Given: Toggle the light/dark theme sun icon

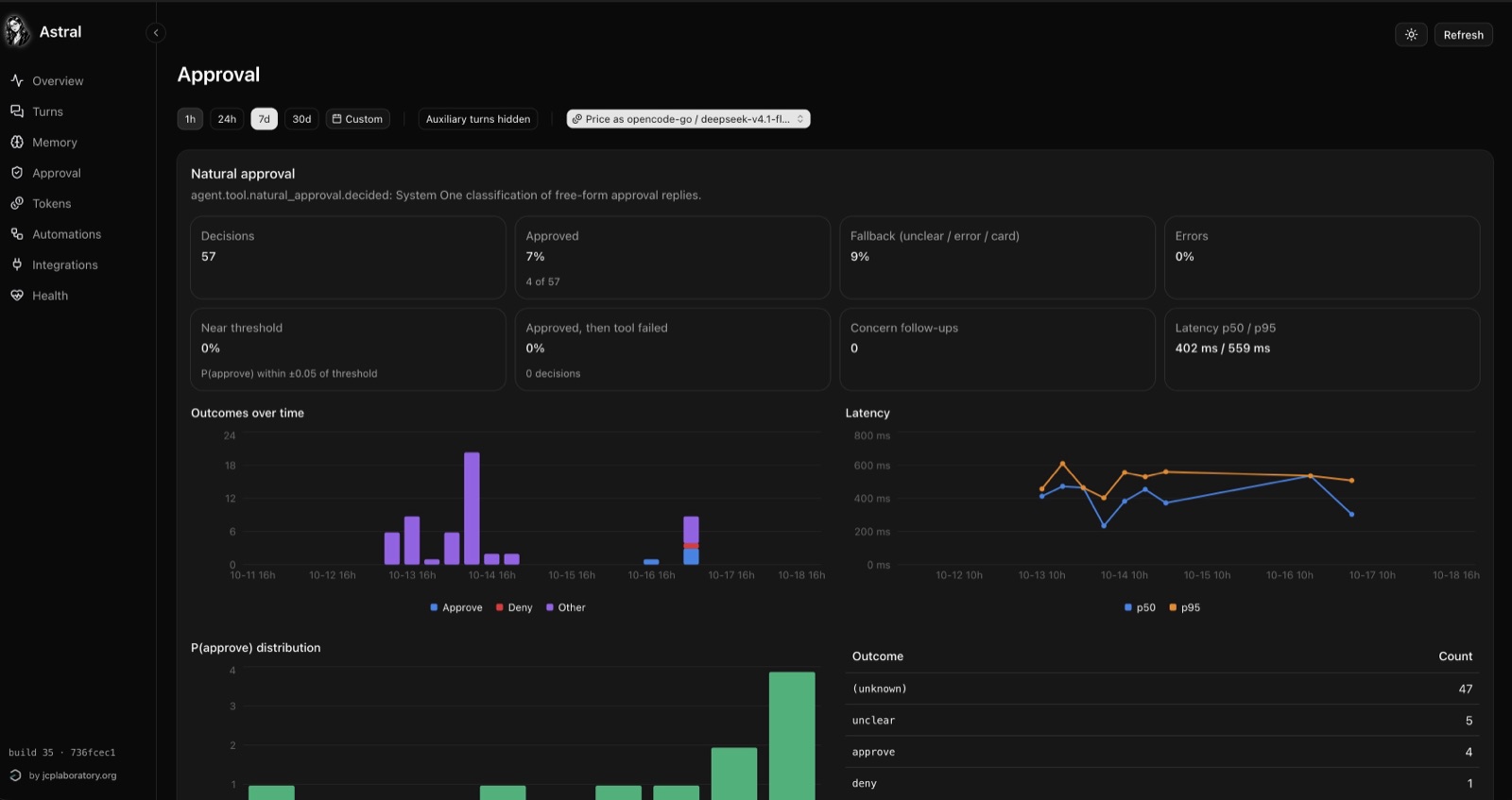Looking at the screenshot, I should tap(1411, 35).
